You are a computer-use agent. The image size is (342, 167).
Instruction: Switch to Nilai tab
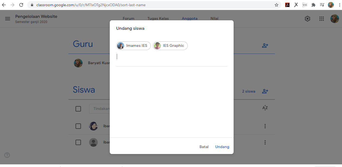[x=214, y=19]
